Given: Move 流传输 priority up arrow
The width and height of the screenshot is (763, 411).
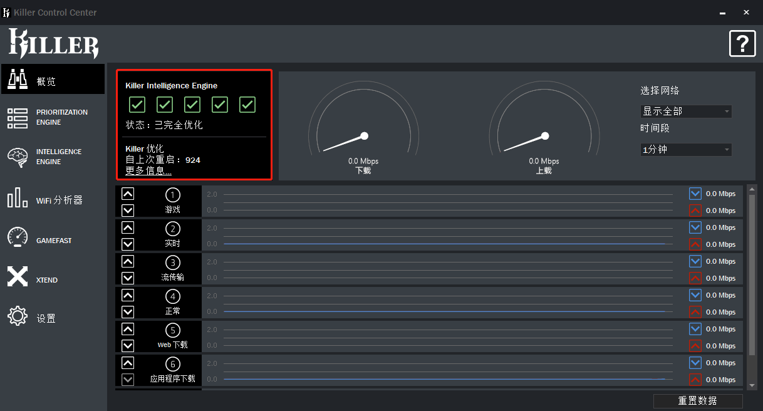Looking at the screenshot, I should (x=128, y=261).
